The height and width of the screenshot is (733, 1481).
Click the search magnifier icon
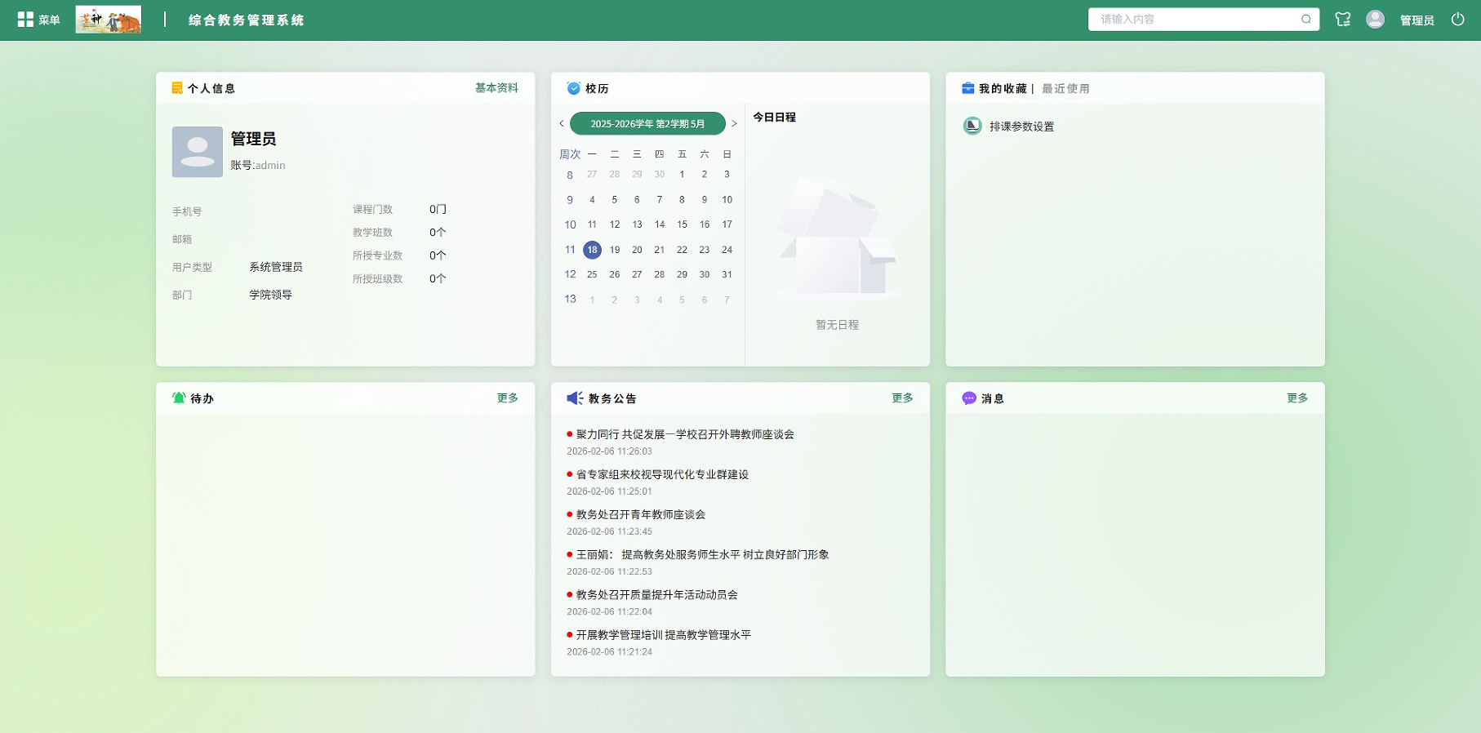click(1306, 20)
